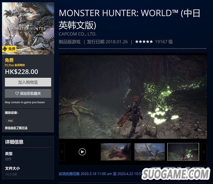Select the highlighted cave screenshot thumbnail
This screenshot has height=184, width=213.
click(183, 152)
